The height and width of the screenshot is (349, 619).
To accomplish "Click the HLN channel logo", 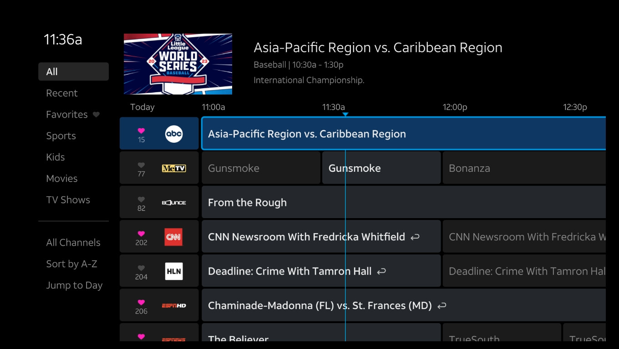I will pos(173,271).
